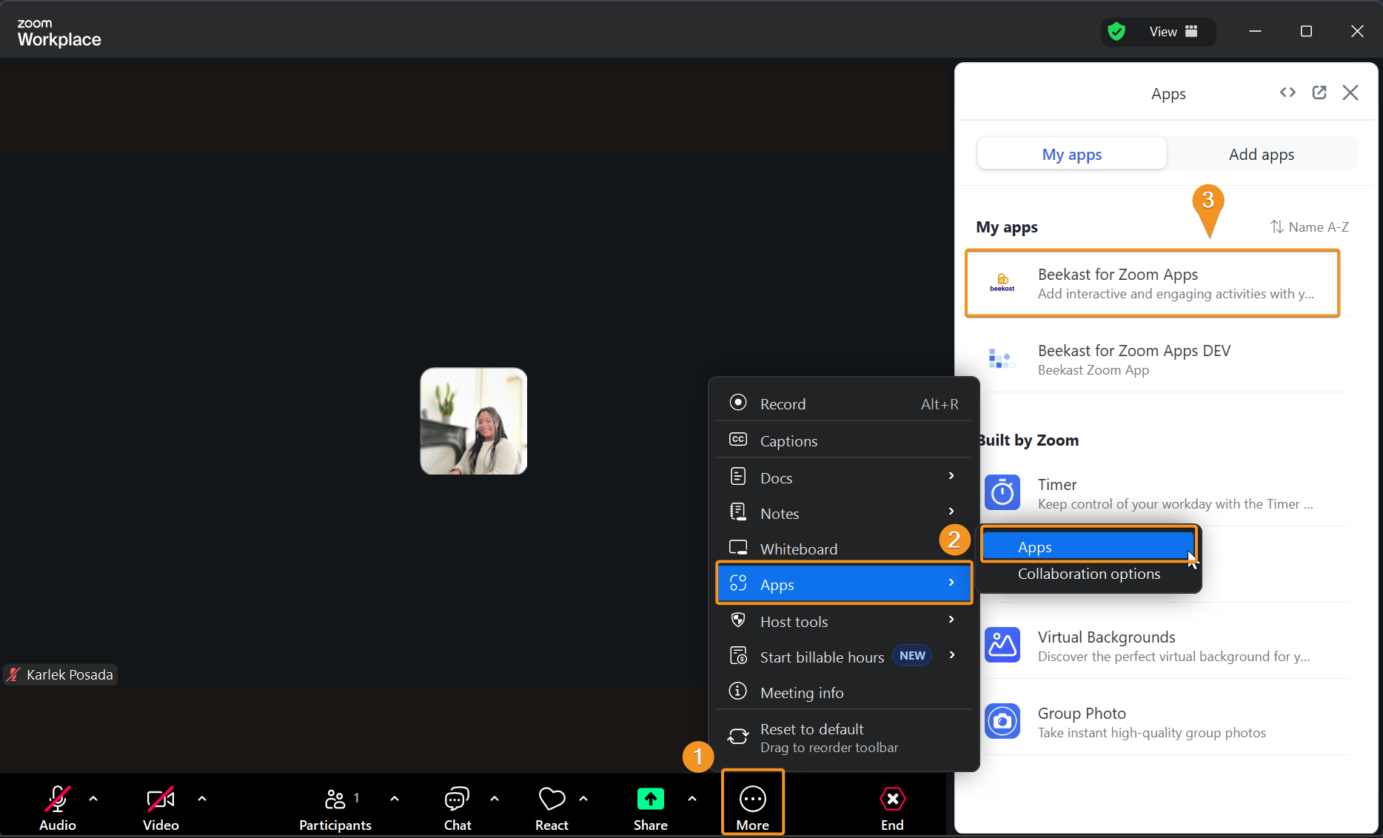Click the More options toolbar button
This screenshot has width=1383, height=838.
pyautogui.click(x=752, y=805)
